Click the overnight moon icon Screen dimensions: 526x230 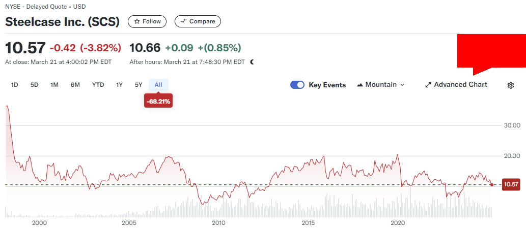coord(252,62)
